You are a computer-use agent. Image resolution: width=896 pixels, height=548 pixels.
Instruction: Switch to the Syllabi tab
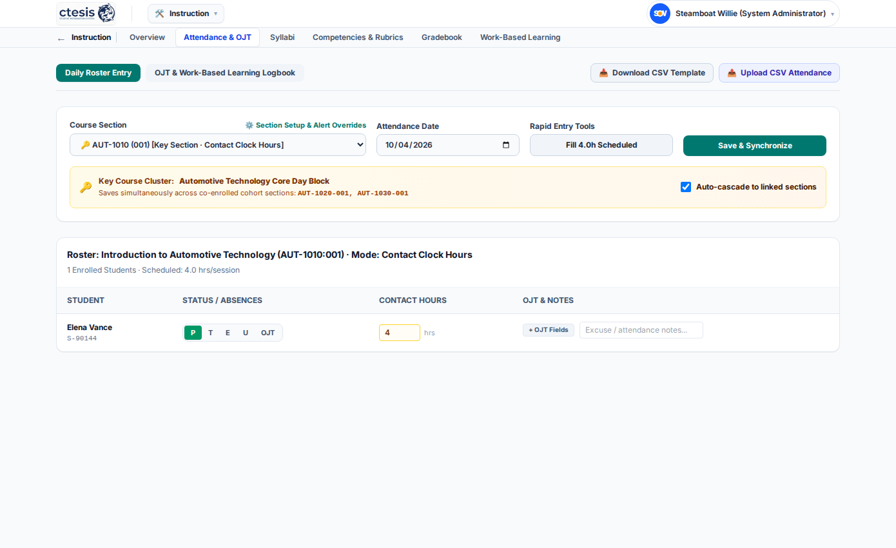(282, 37)
